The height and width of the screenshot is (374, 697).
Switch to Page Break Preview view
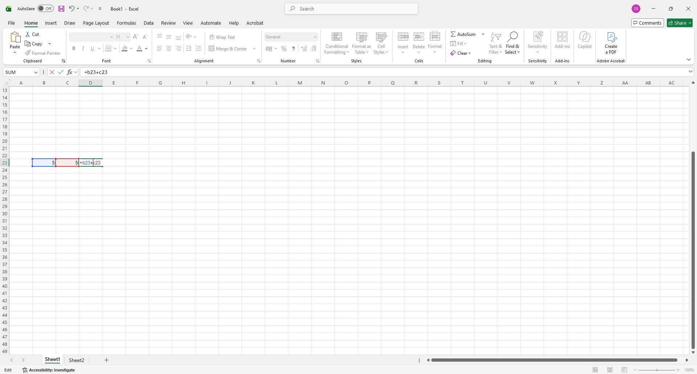pos(624,370)
